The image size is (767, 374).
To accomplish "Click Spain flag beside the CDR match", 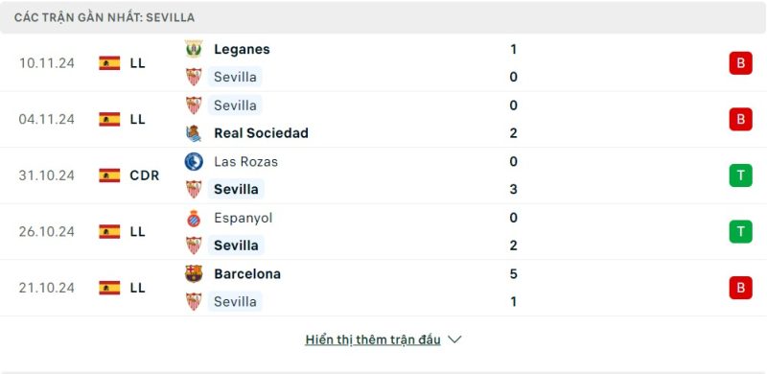I will [109, 175].
